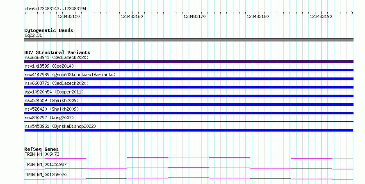Image resolution: width=365 pixels, height=184 pixels.
Task: Click ruler position 123483190
Action: (321, 16)
